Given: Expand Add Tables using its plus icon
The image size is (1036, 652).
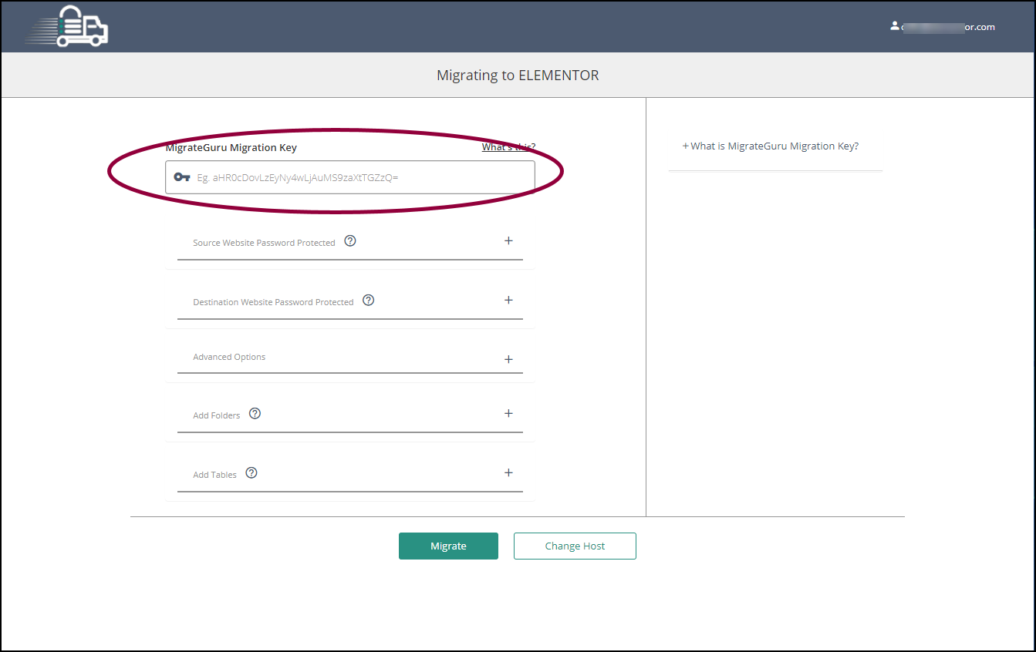Looking at the screenshot, I should 508,473.
